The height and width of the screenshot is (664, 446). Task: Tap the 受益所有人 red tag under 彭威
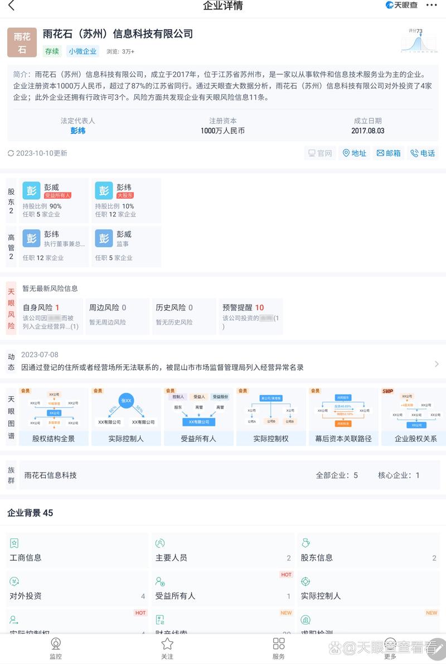pos(57,196)
